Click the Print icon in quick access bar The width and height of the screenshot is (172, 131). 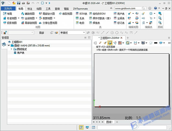23,3
